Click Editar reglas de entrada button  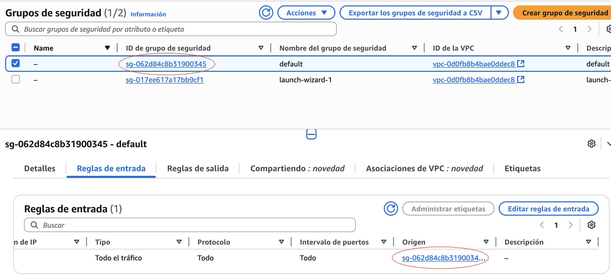click(x=548, y=209)
